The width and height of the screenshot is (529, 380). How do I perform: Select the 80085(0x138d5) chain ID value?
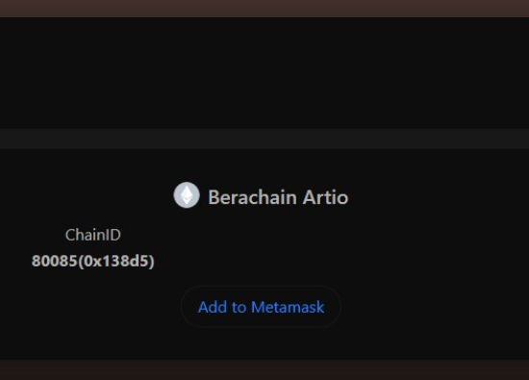coord(92,261)
